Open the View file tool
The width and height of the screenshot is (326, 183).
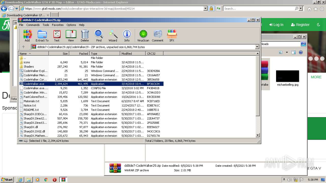tap(71, 36)
